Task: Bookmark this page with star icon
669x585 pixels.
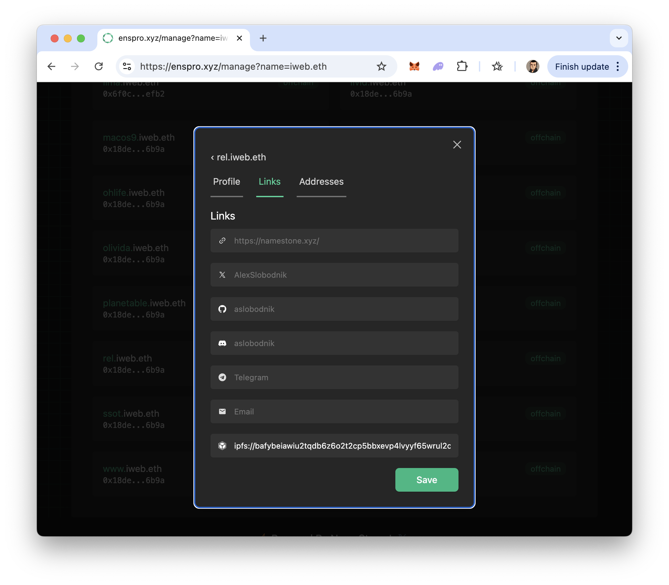Action: pyautogui.click(x=381, y=66)
